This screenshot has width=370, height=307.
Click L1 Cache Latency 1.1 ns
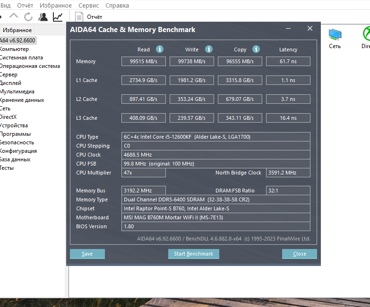click(288, 80)
